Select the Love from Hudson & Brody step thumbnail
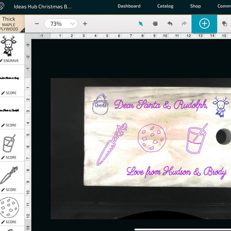 tap(10, 78)
